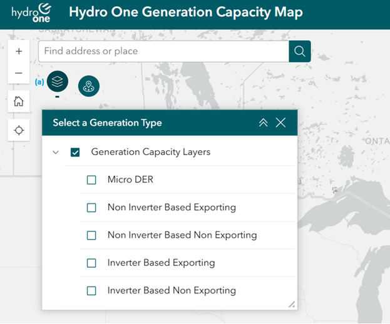Viewport: 390px width, 324px height.
Task: Enable the Inverter Based Exporting checkbox
Action: [x=91, y=263]
